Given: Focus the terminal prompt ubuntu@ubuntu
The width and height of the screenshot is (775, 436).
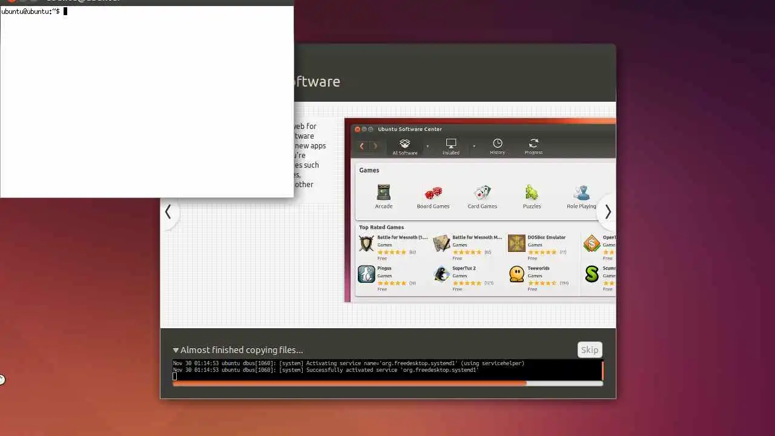Looking at the screenshot, I should click(30, 11).
